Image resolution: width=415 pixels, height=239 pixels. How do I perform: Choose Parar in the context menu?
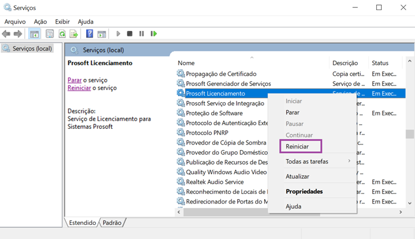tap(292, 112)
